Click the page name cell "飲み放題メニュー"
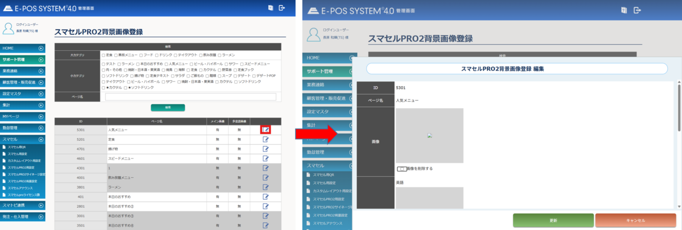The image size is (682, 230). pyautogui.click(x=157, y=177)
